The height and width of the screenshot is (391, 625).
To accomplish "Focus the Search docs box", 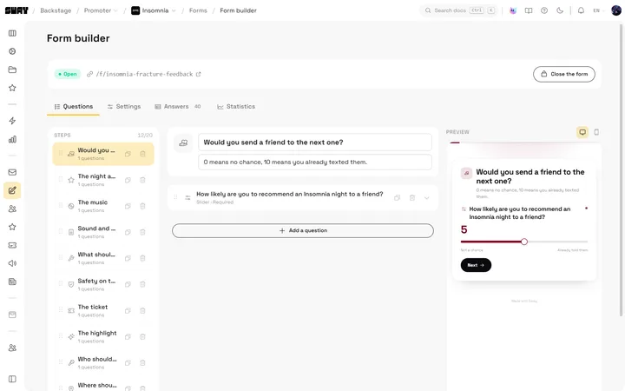I will pos(458,10).
